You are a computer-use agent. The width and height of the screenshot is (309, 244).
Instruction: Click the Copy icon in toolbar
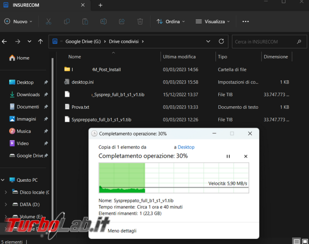(x=67, y=21)
